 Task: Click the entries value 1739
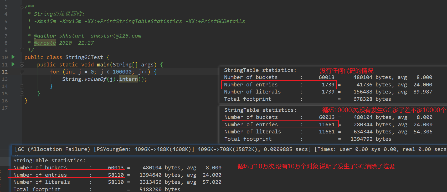(328, 85)
